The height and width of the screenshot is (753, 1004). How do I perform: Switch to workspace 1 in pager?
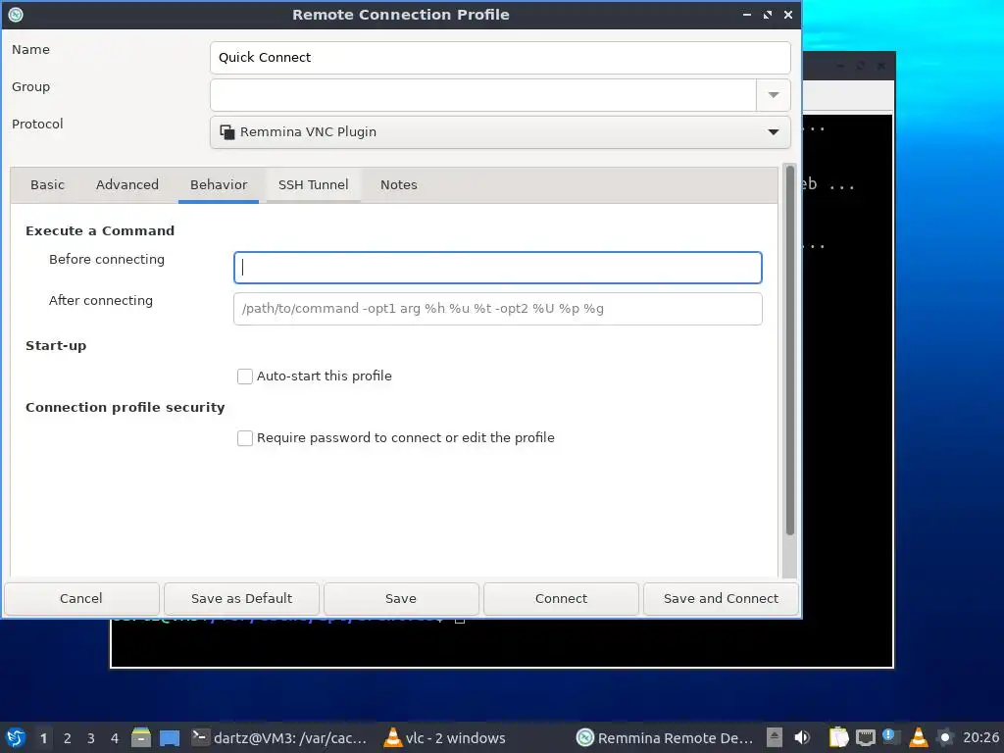click(x=43, y=738)
